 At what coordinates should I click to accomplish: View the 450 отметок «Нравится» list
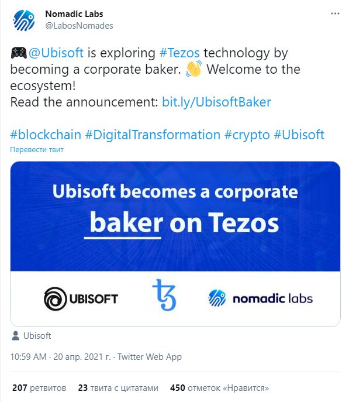coord(220,387)
